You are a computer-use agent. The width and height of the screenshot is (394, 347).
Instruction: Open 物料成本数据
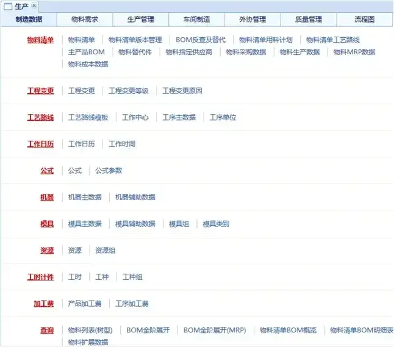coord(88,64)
